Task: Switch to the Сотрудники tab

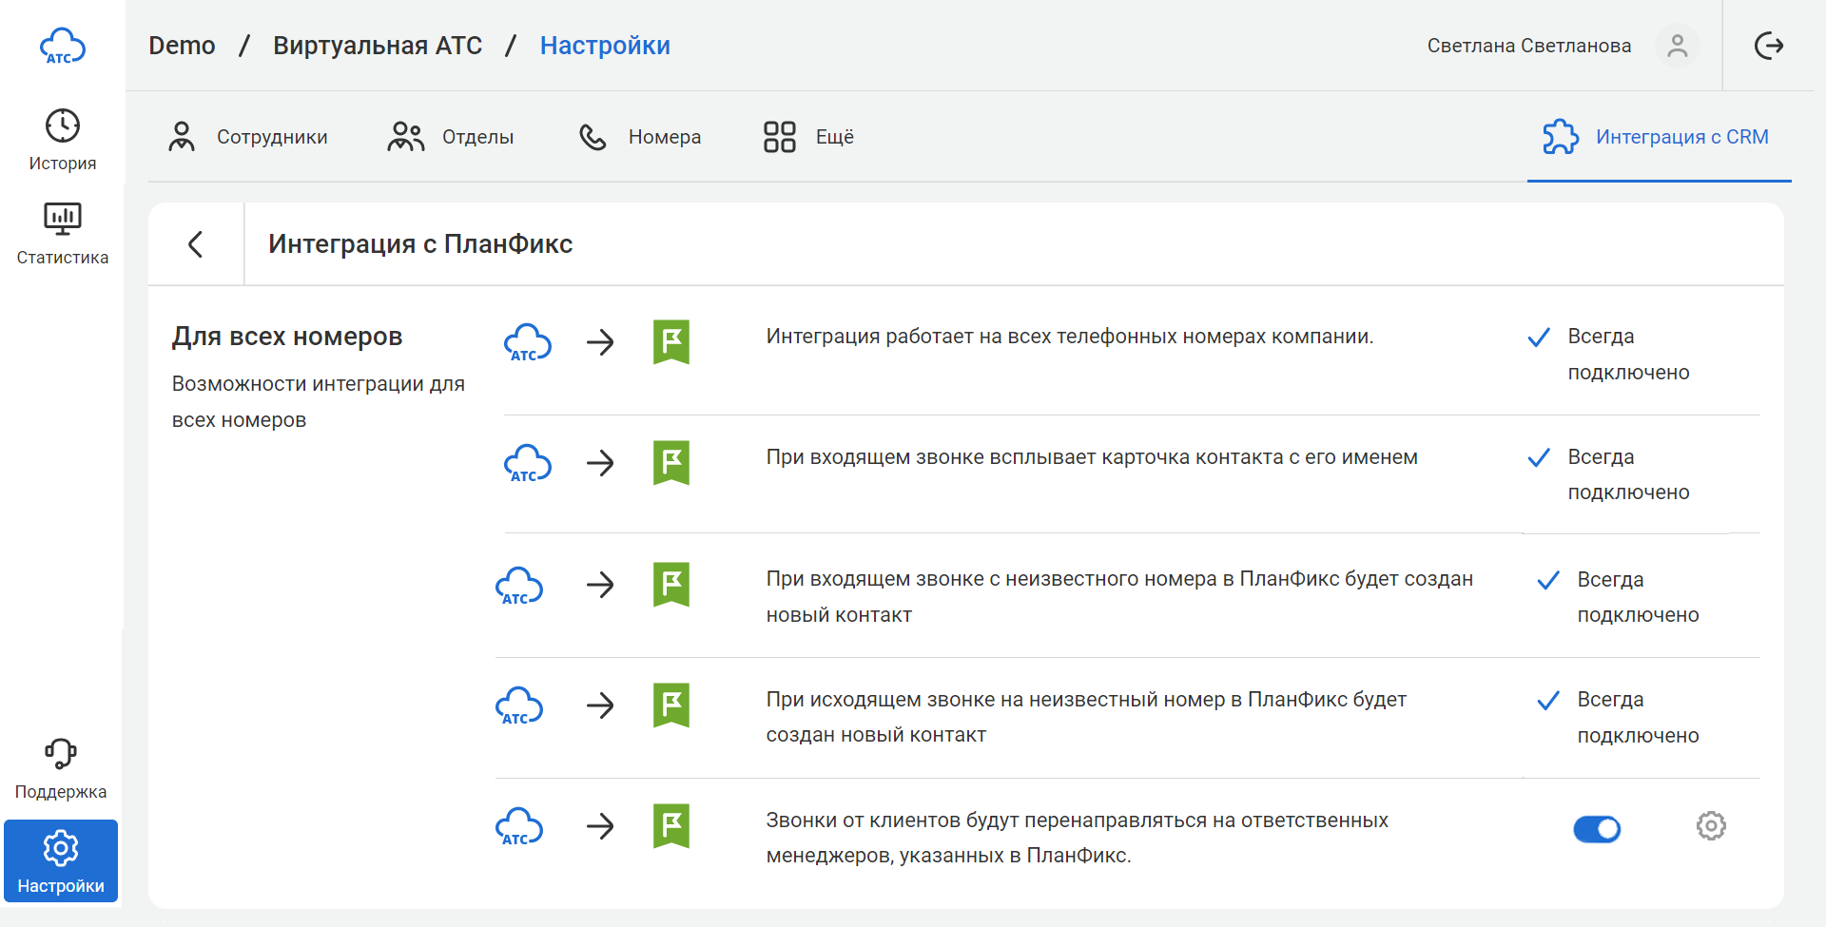Action: [247, 137]
